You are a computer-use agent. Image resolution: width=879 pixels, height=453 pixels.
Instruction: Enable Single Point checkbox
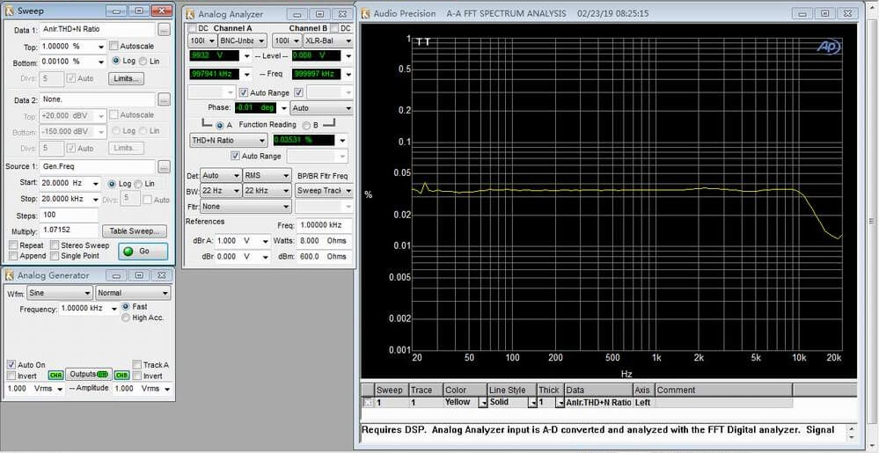coord(55,256)
